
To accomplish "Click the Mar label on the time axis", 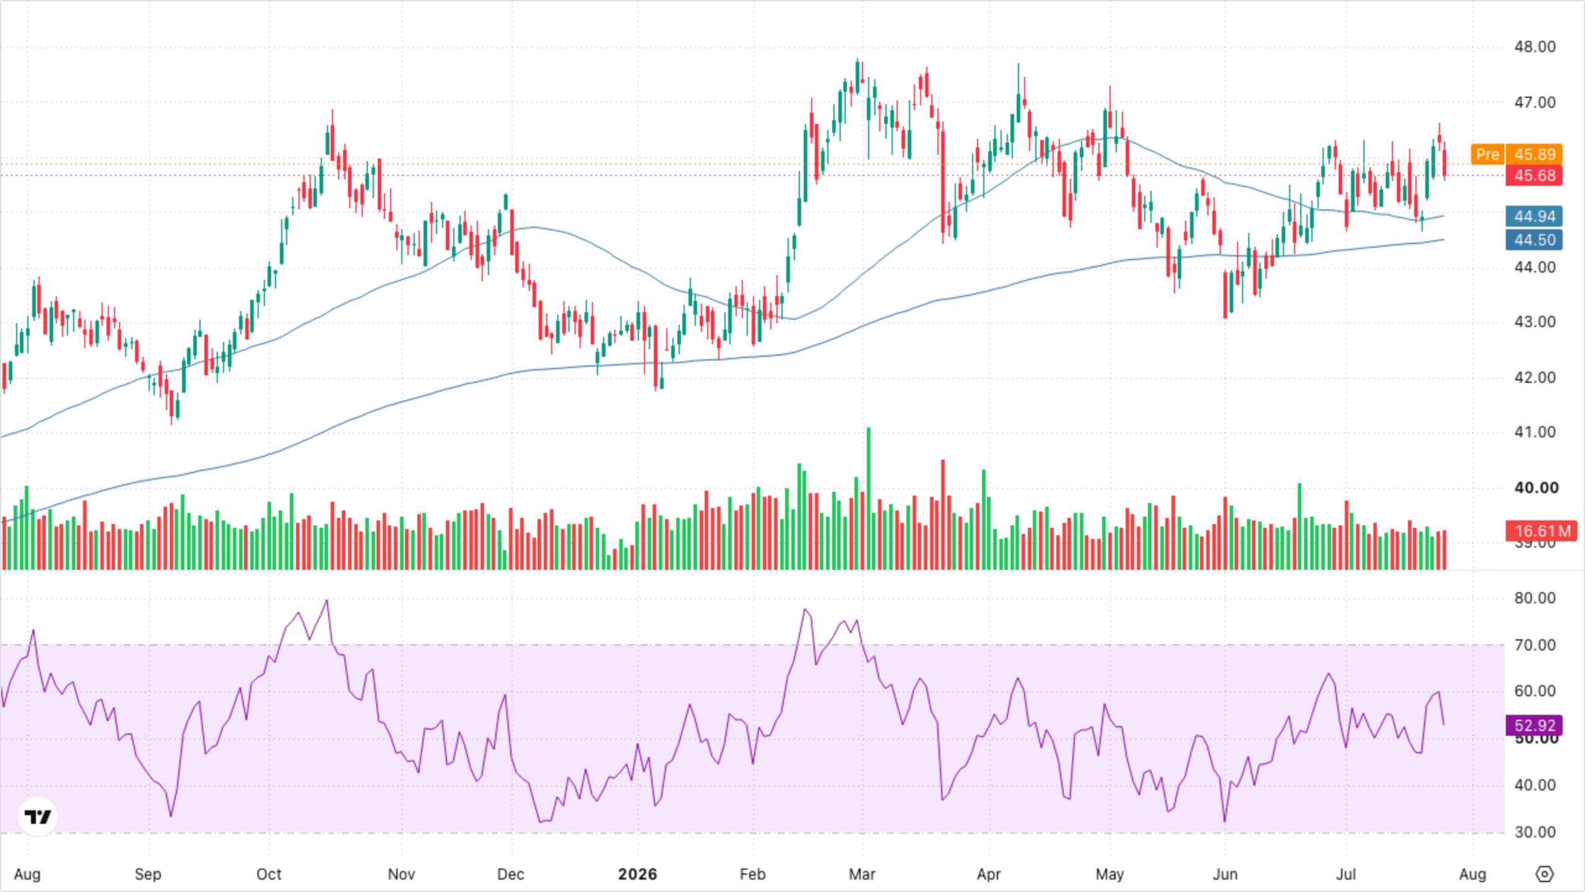I will [x=862, y=874].
